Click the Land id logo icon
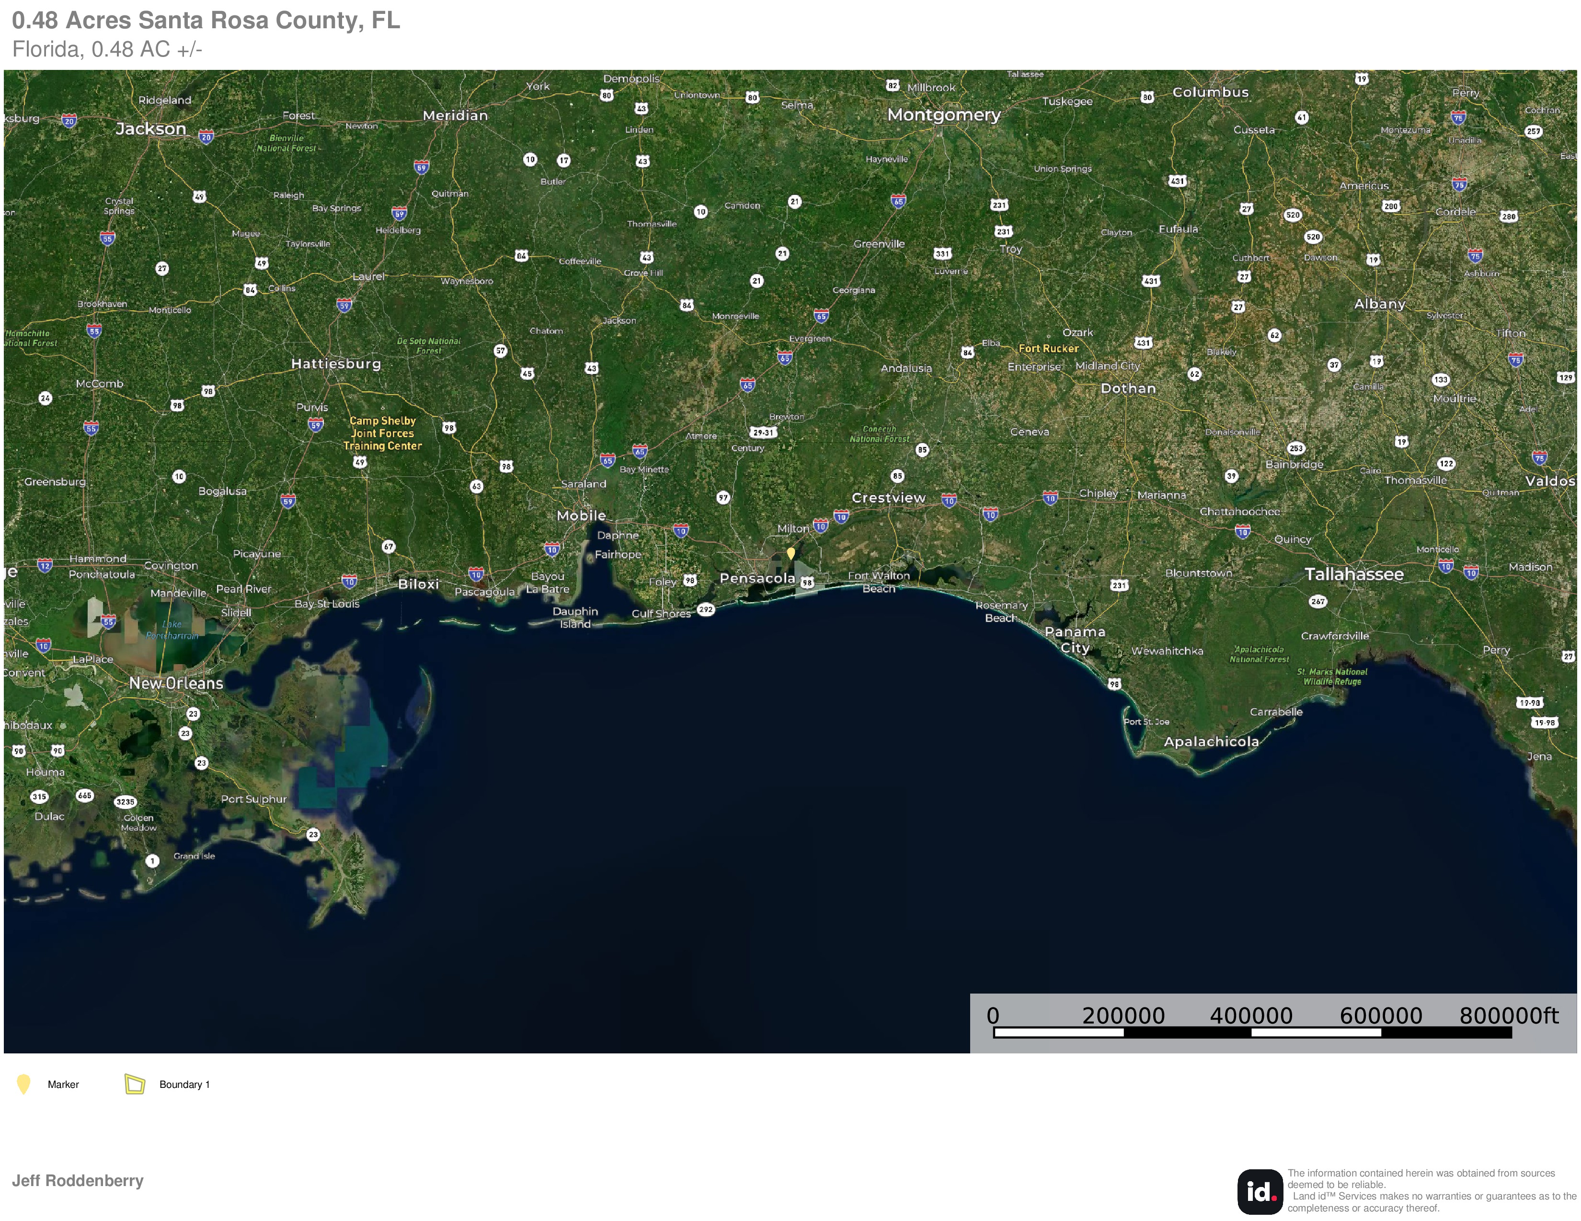1581x1221 pixels. (1260, 1191)
